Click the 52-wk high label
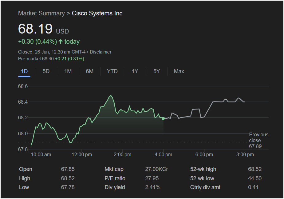The width and height of the screenshot is (284, 199). [x=203, y=169]
